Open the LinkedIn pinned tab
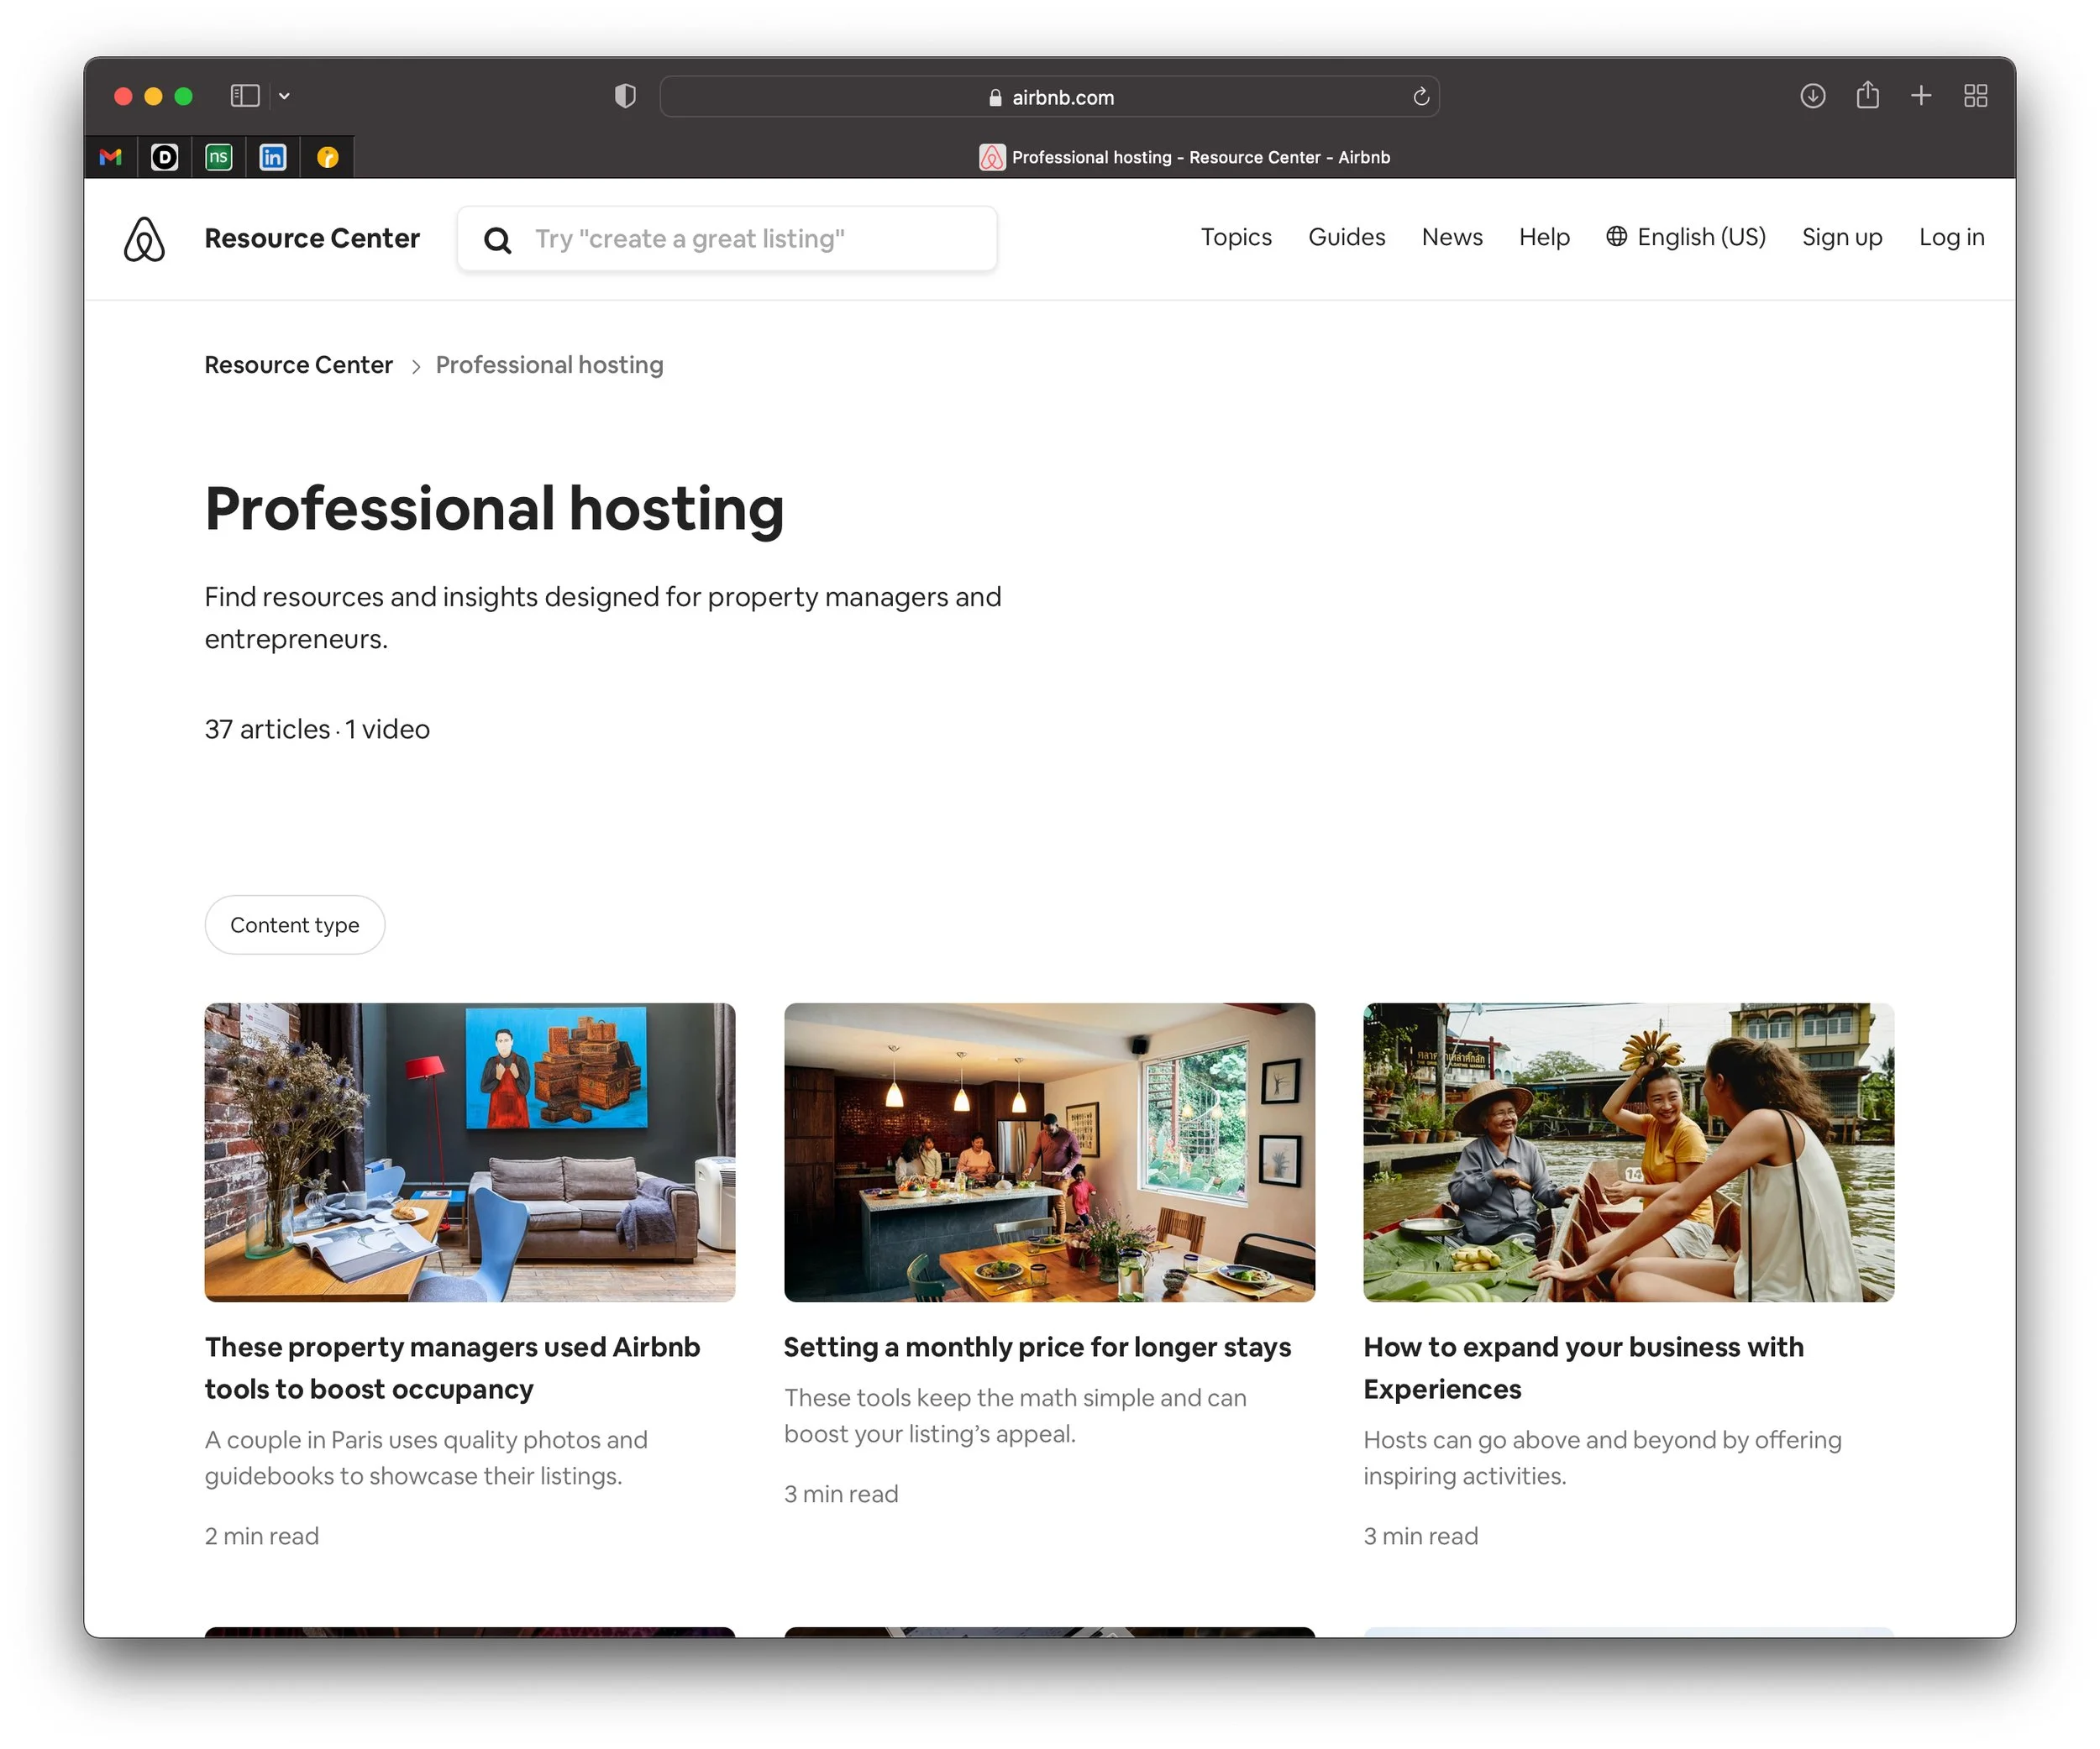This screenshot has height=1749, width=2100. click(273, 157)
